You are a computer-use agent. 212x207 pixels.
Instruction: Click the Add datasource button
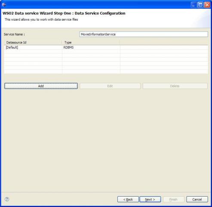[41, 86]
